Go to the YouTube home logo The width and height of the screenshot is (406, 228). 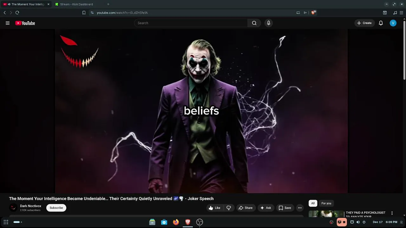coord(25,23)
